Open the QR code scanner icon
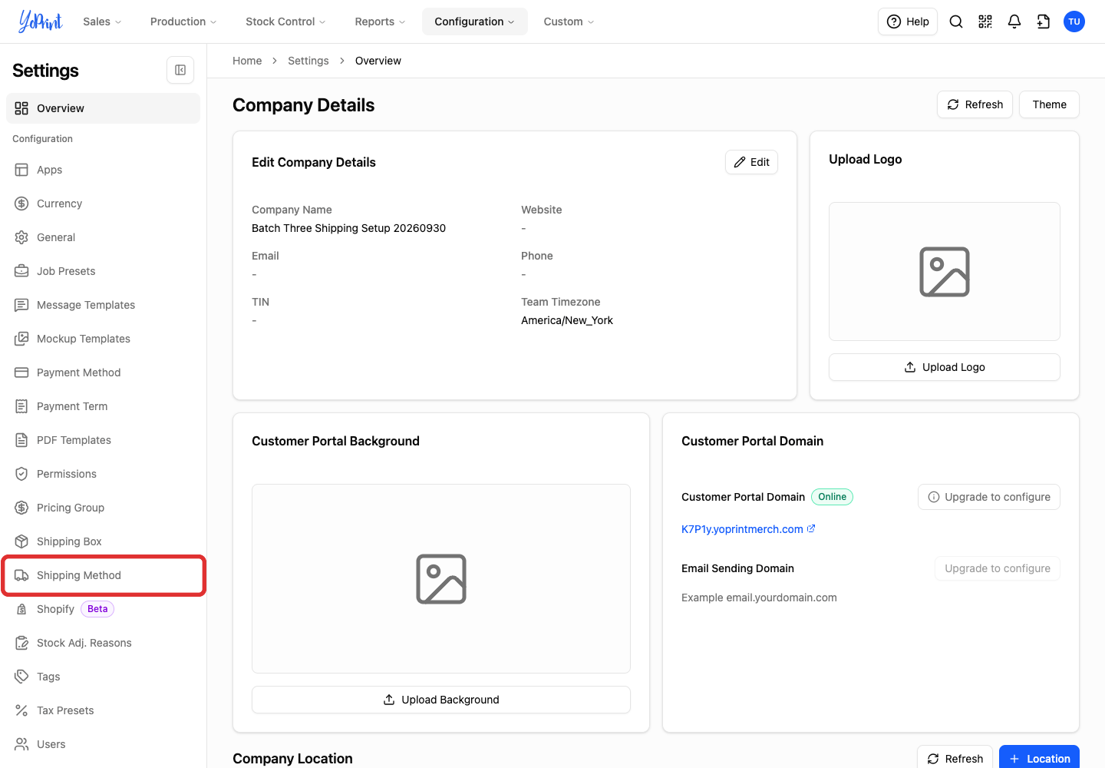Image resolution: width=1105 pixels, height=768 pixels. [x=985, y=22]
